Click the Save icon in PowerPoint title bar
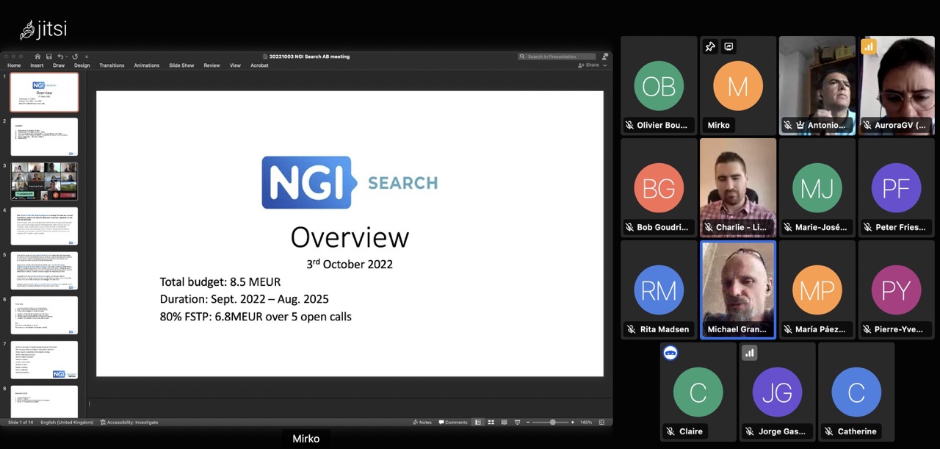The height and width of the screenshot is (449, 940). coord(49,57)
